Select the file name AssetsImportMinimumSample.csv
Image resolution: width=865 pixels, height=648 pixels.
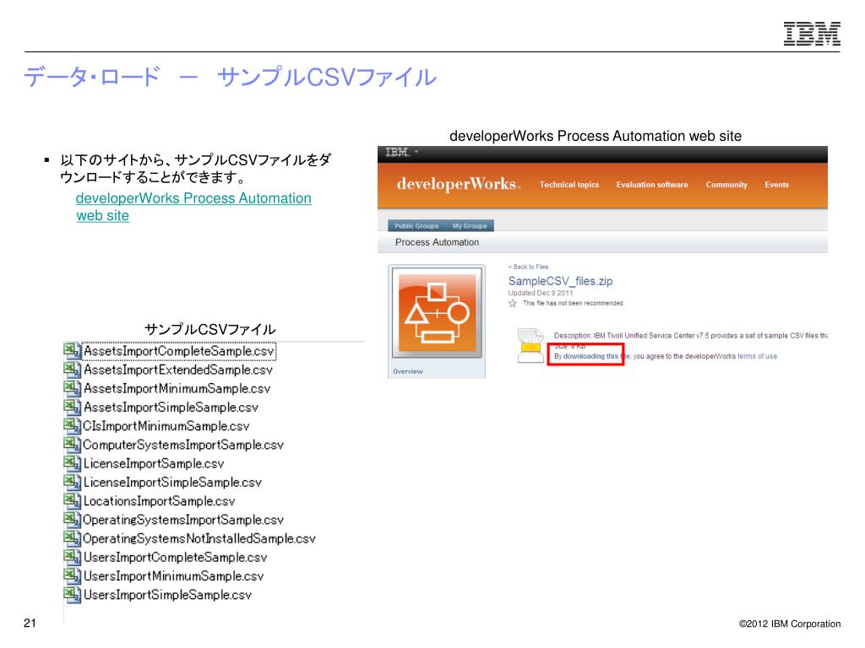(177, 388)
